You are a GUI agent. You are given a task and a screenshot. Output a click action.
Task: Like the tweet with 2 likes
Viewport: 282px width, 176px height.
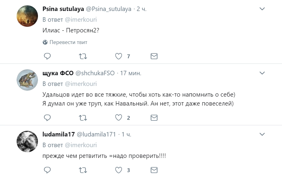[119, 118]
